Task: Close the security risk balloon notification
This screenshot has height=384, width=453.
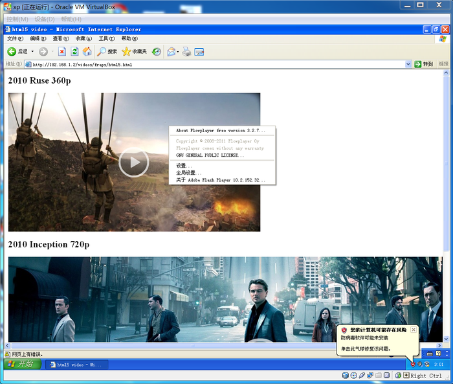Action: pos(414,330)
